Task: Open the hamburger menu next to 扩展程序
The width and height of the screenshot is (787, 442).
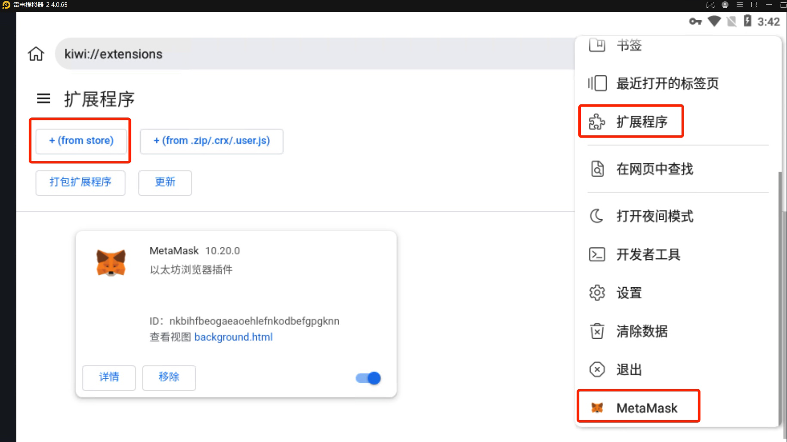Action: [43, 99]
